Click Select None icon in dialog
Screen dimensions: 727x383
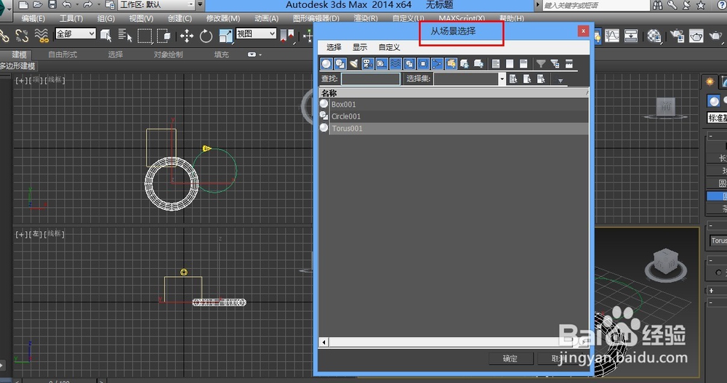pos(510,63)
